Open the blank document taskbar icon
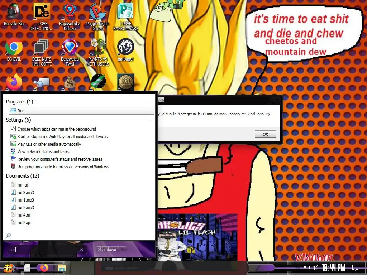367x275 pixels. pyautogui.click(x=27, y=268)
